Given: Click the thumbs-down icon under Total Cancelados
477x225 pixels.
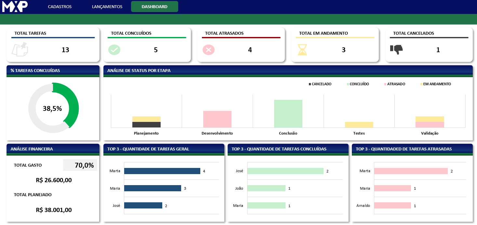Looking at the screenshot, I should click(x=396, y=49).
